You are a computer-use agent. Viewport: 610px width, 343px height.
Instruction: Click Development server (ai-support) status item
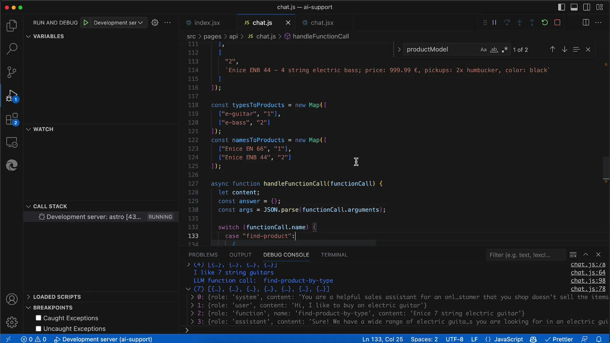click(x=103, y=339)
